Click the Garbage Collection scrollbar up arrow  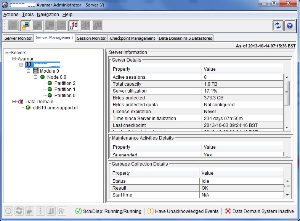coord(287,181)
